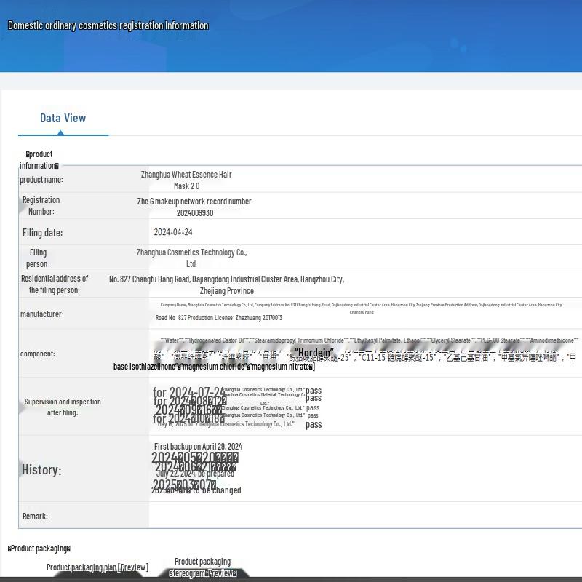Image resolution: width=582 pixels, height=582 pixels.
Task: Click the History row label
Action: point(41,469)
